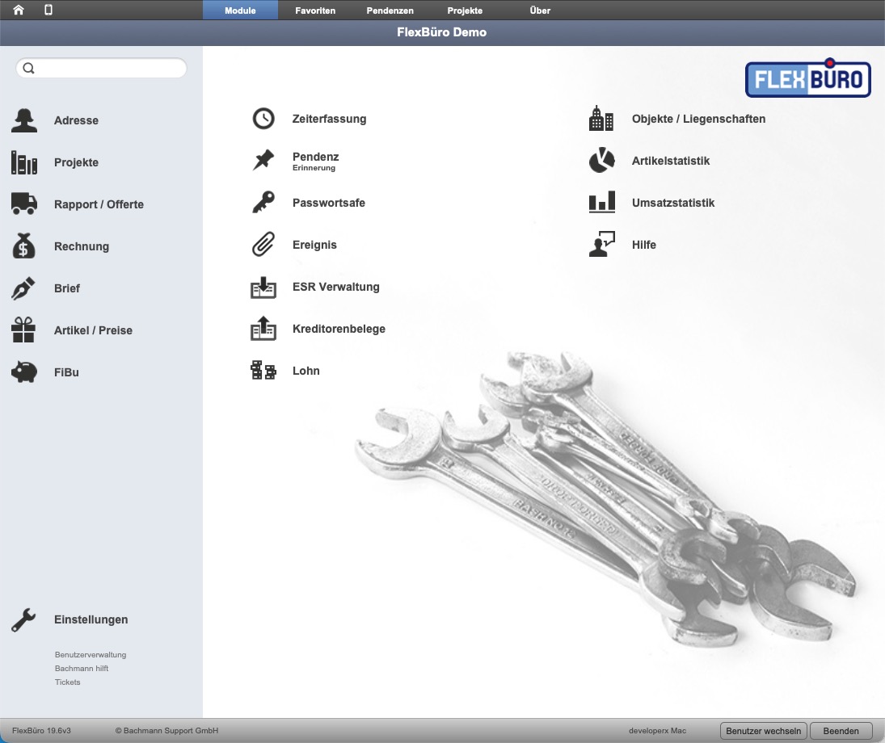Click the Rechnung money bag icon
The width and height of the screenshot is (885, 743).
[23, 246]
